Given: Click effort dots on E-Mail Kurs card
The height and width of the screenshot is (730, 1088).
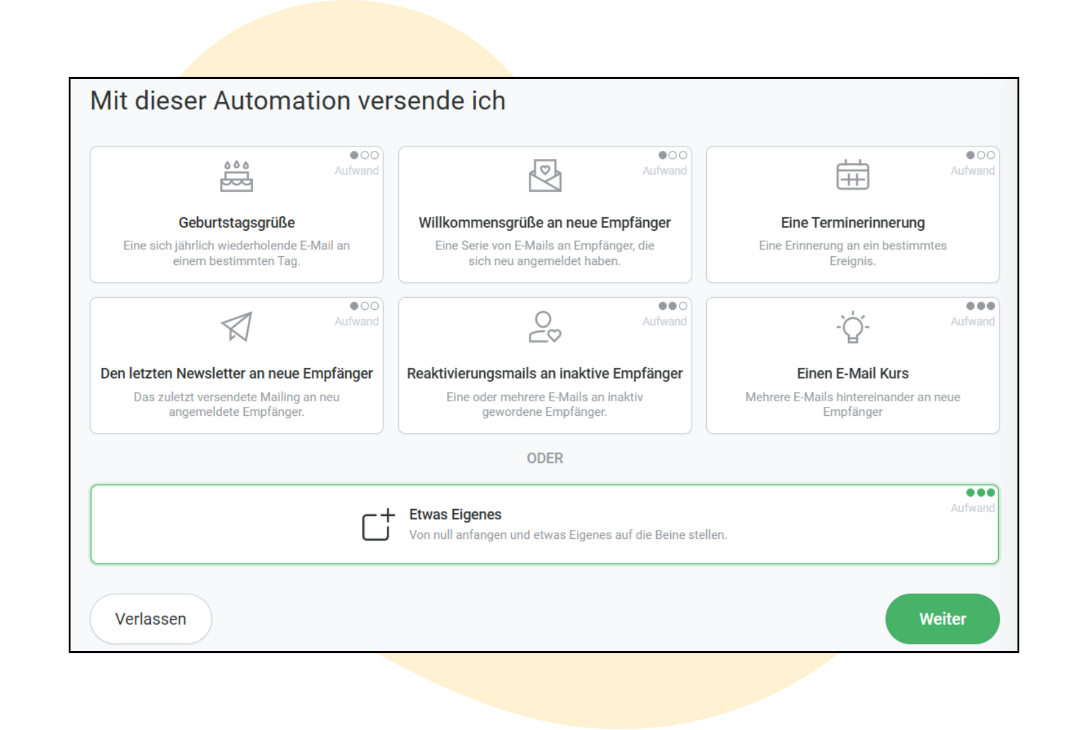Looking at the screenshot, I should (980, 306).
